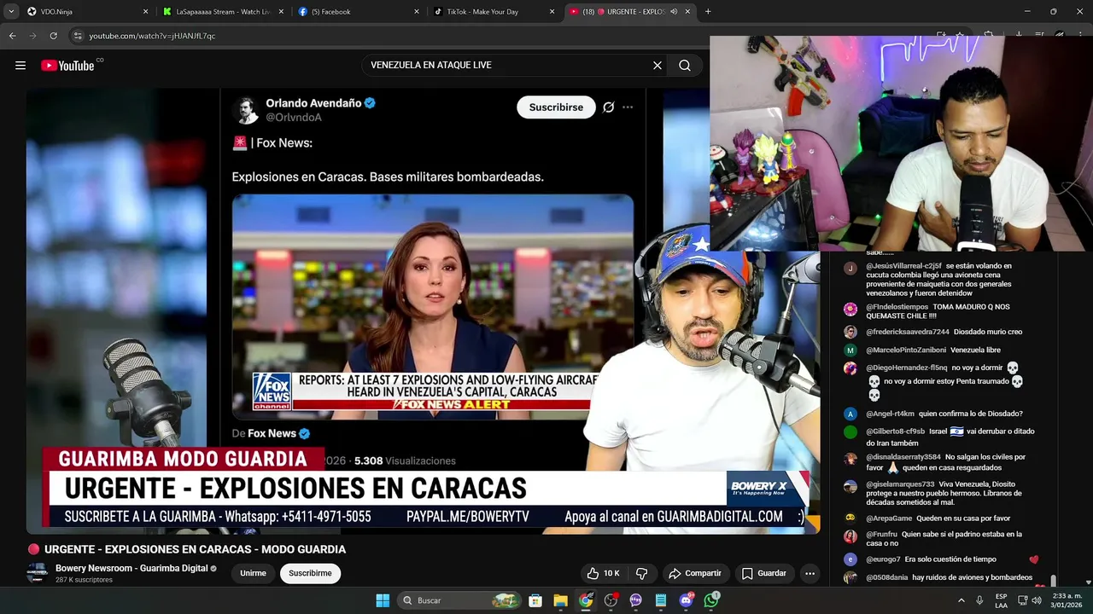The height and width of the screenshot is (614, 1093).
Task: Run search with the magnifier icon
Action: pyautogui.click(x=685, y=66)
